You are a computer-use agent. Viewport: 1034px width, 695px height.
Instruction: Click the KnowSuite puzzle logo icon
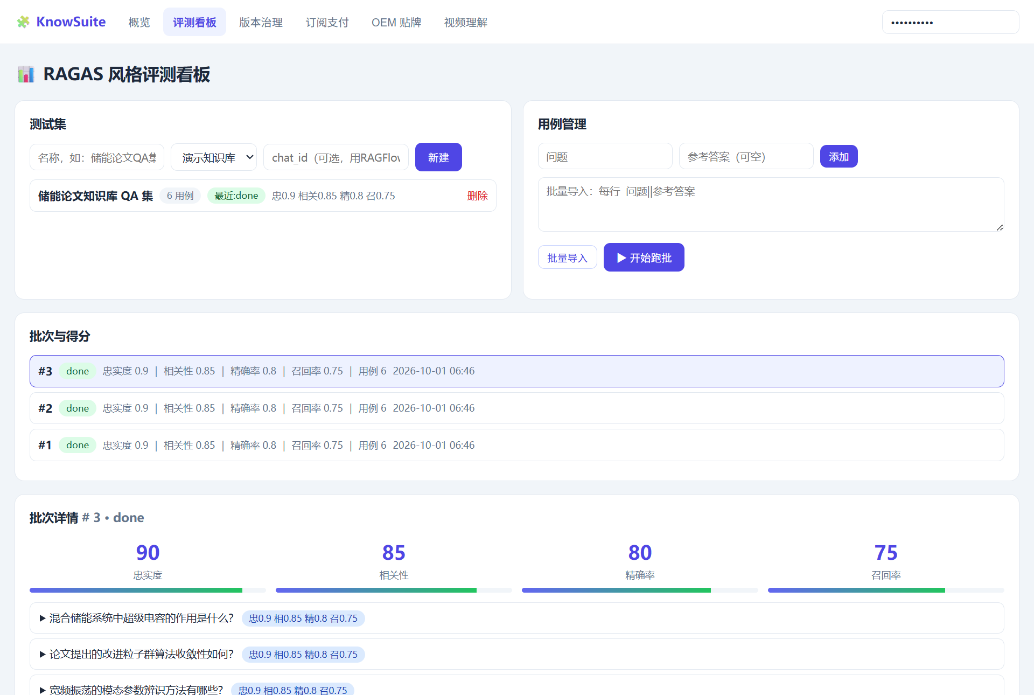[x=23, y=22]
